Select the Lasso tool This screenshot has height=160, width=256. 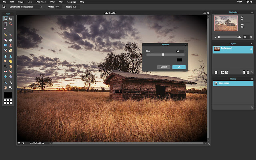point(11,24)
